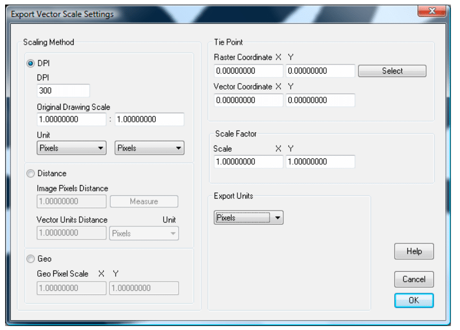Open the Help dialog
The width and height of the screenshot is (460, 330).
pos(414,251)
